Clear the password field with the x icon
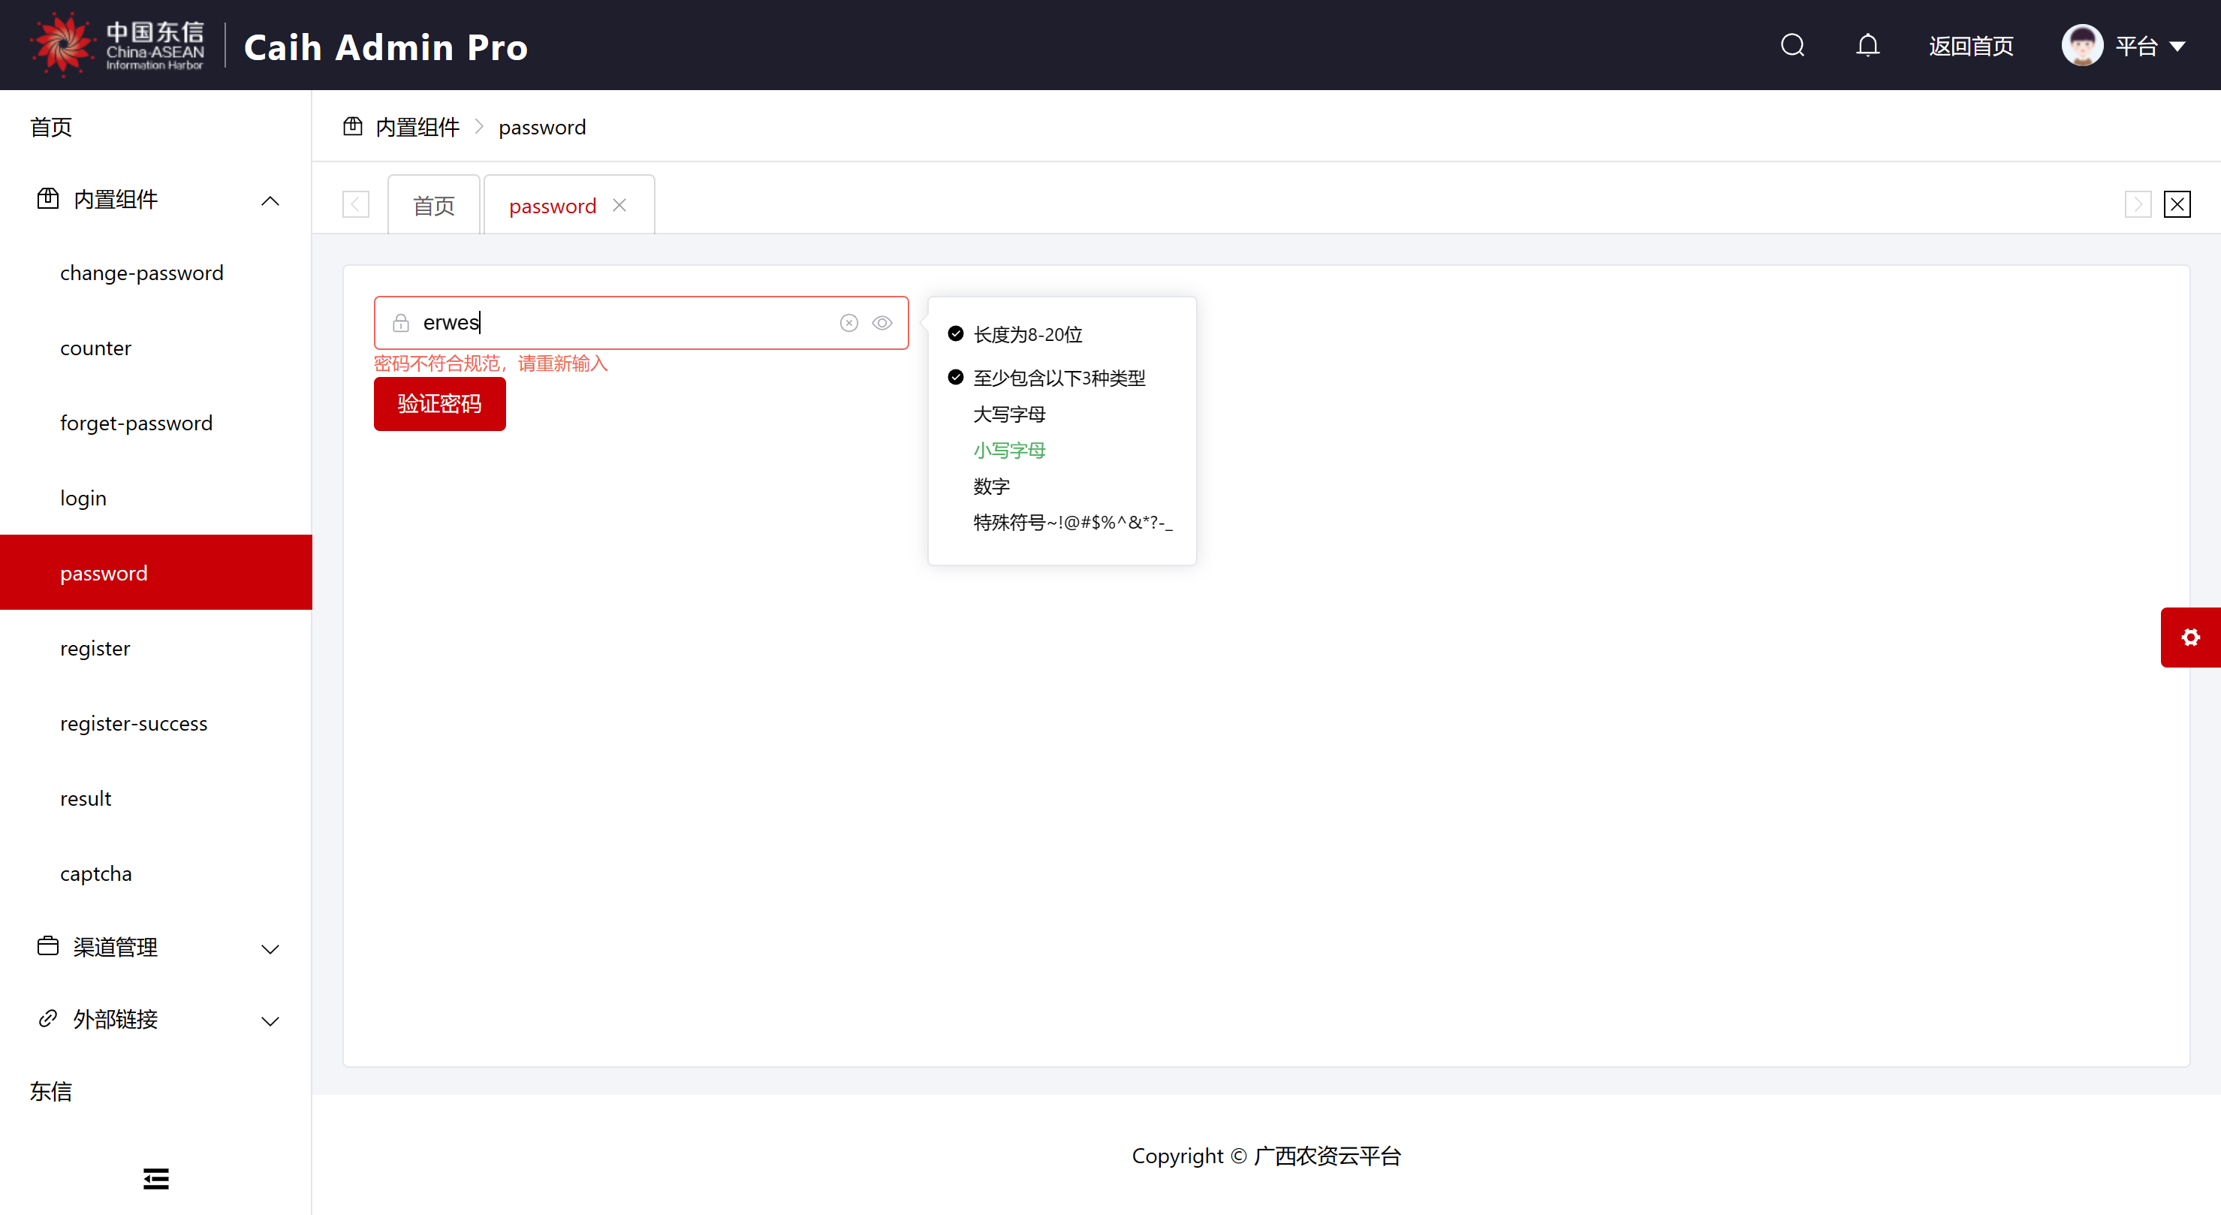The height and width of the screenshot is (1215, 2221). pos(848,322)
